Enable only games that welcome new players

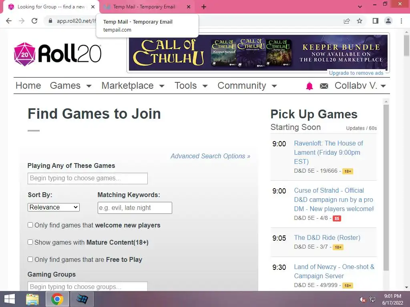(x=30, y=225)
